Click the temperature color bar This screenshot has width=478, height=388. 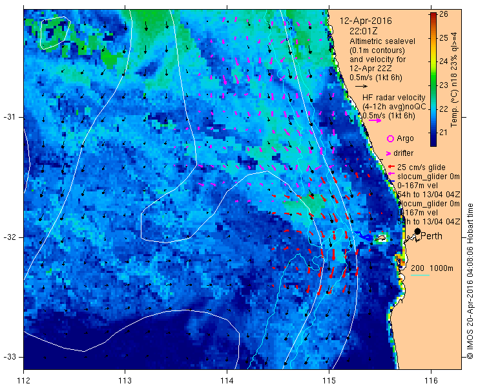pos(433,80)
